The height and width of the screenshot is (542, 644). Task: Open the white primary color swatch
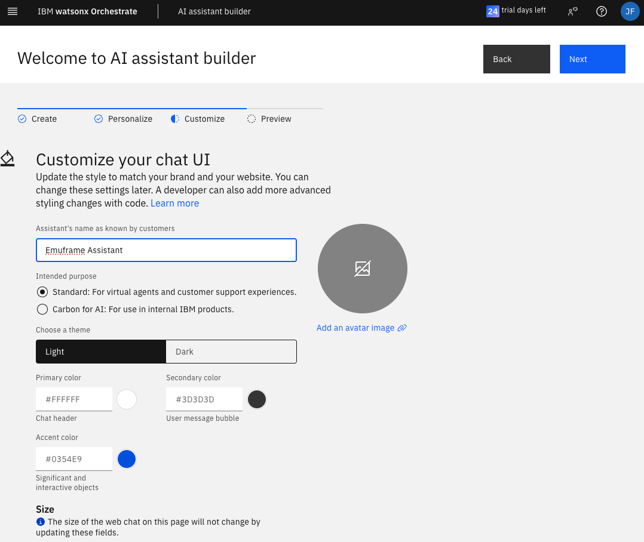click(x=127, y=399)
